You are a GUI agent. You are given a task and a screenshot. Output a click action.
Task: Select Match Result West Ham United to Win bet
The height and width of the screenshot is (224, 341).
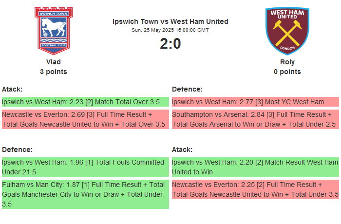(x=255, y=167)
